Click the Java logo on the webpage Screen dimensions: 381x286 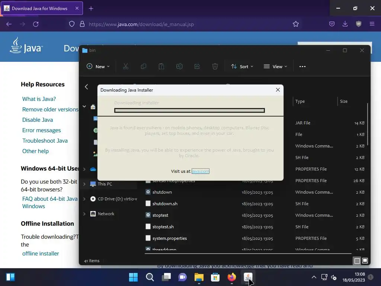[x=26, y=45]
